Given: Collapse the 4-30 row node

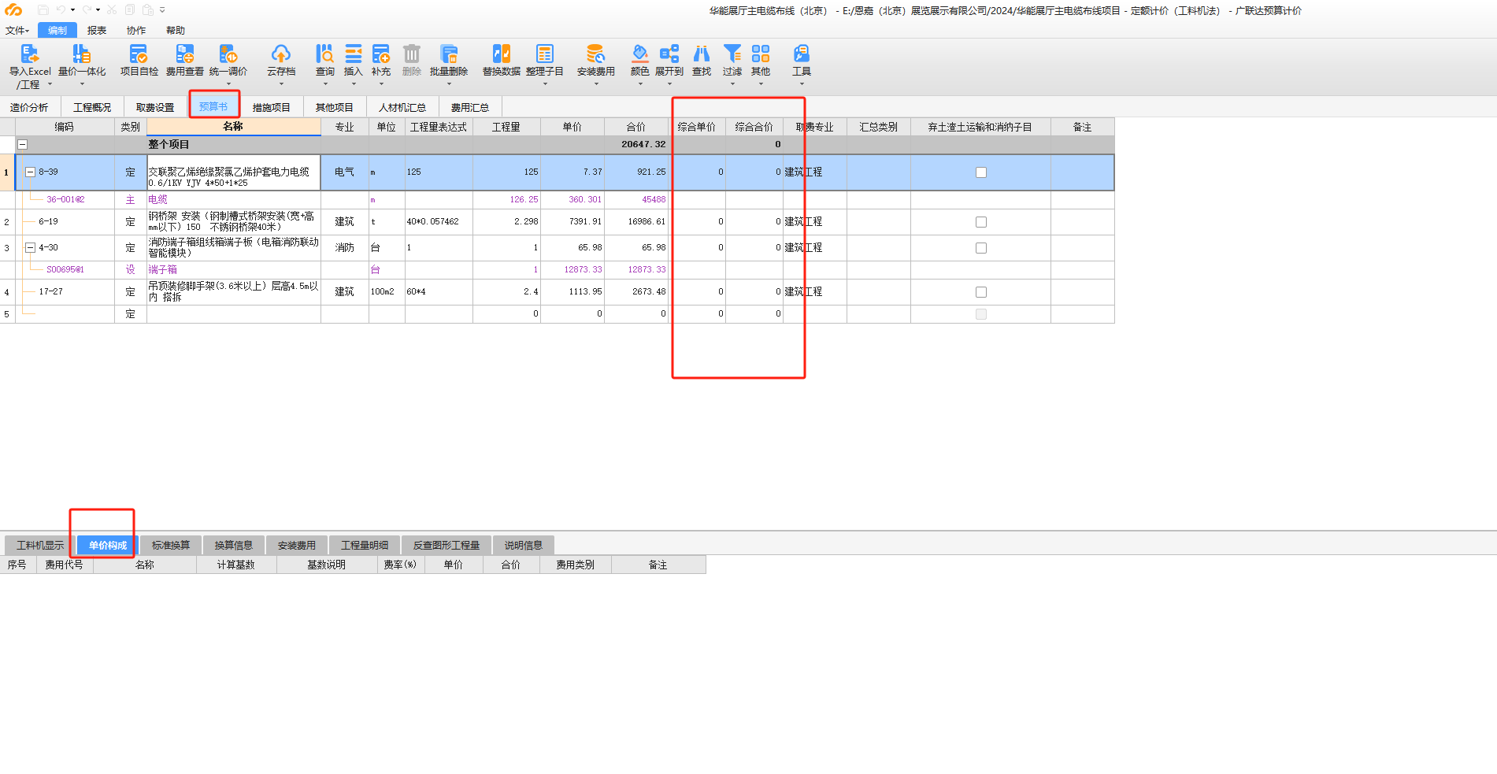Looking at the screenshot, I should 30,247.
